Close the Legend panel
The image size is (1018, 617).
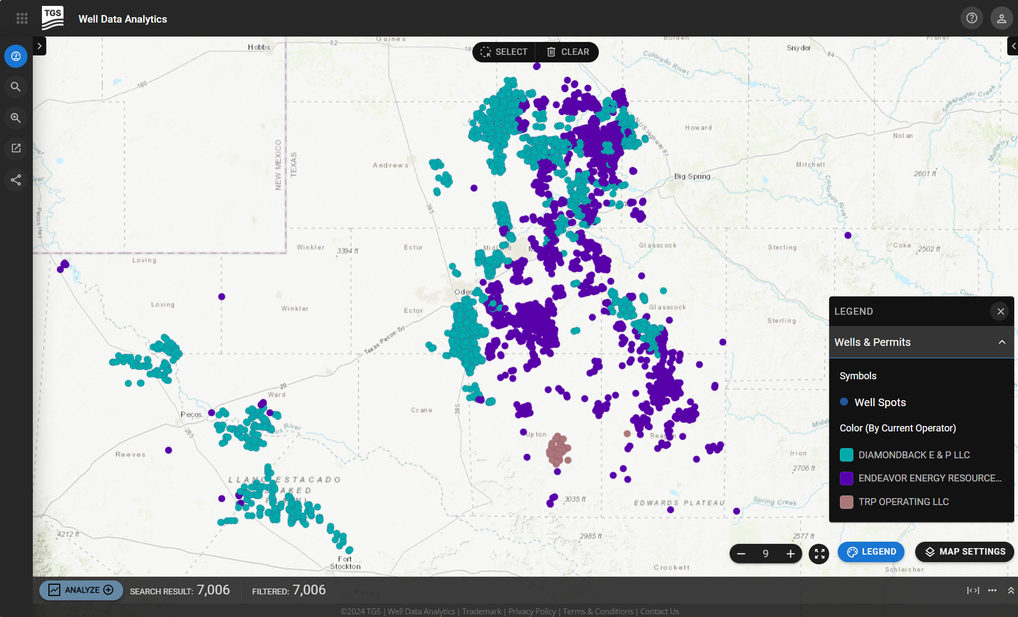pyautogui.click(x=1000, y=311)
